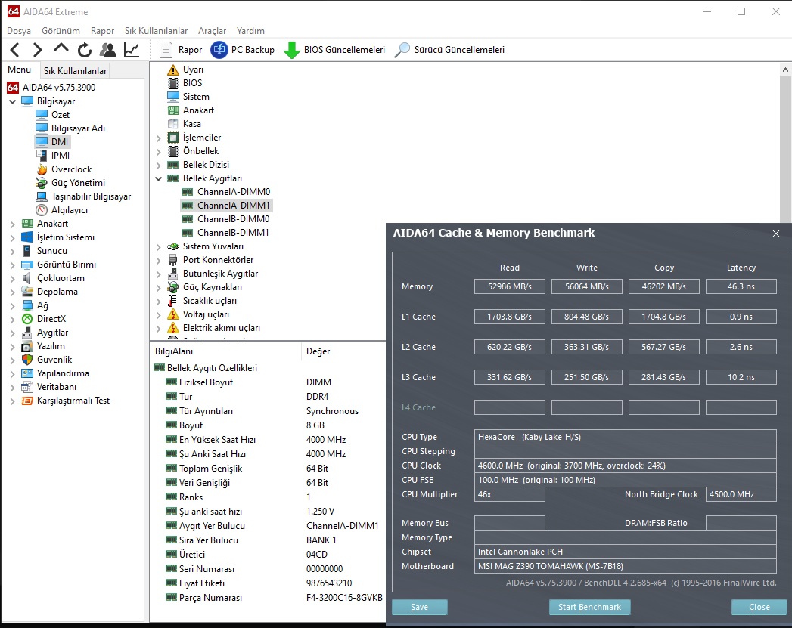Viewport: 792px width, 628px height.
Task: Open the Sık Kullanılanlar menu
Action: pos(156,31)
